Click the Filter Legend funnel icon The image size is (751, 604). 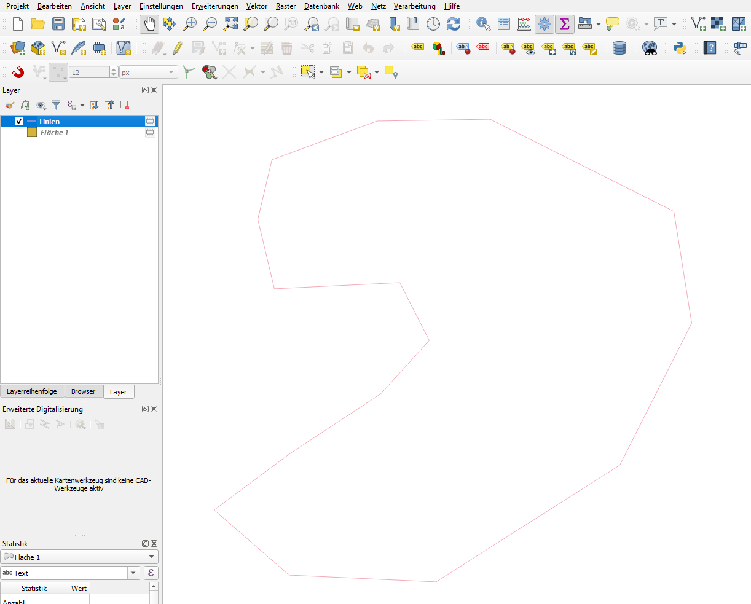click(x=56, y=105)
